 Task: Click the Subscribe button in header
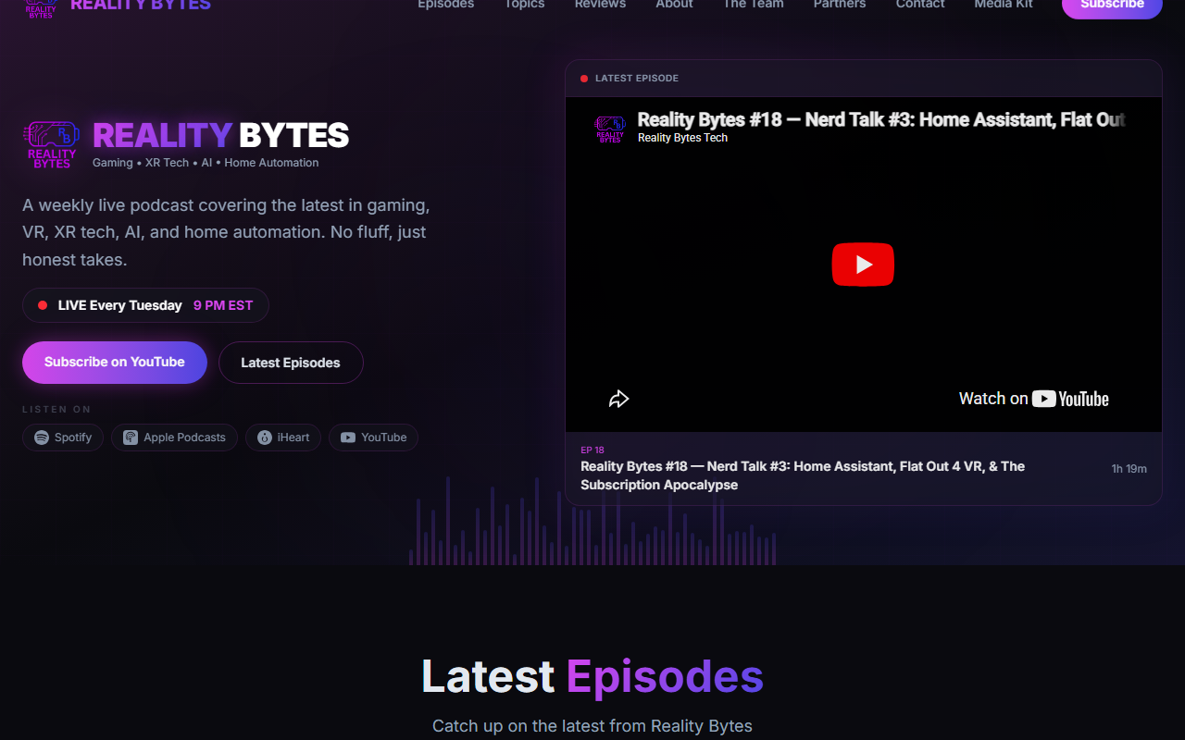tap(1112, 7)
